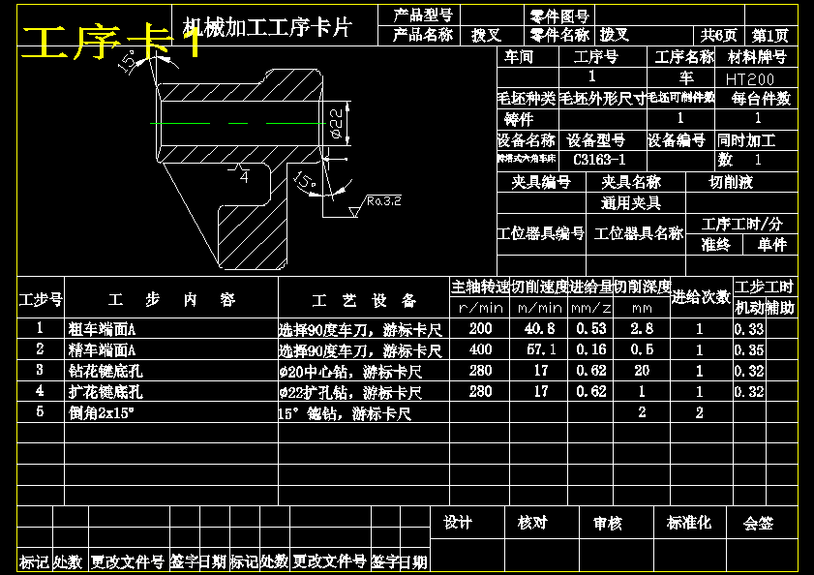This screenshot has height=575, width=814.
Task: Select the HT200 material value
Action: [x=749, y=79]
